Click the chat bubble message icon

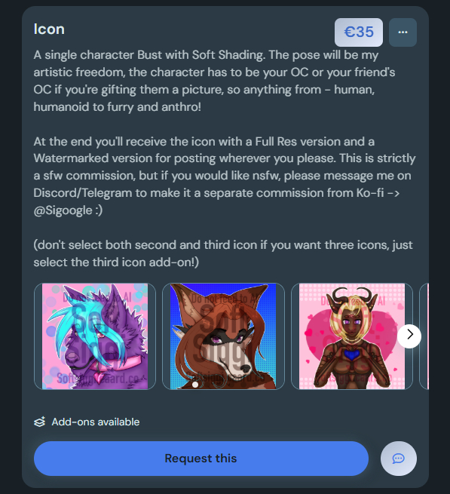(398, 459)
